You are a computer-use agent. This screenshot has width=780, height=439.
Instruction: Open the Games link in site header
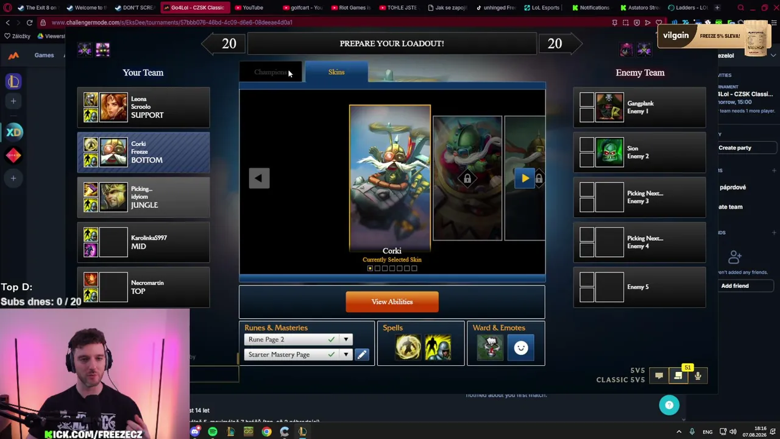pos(44,55)
